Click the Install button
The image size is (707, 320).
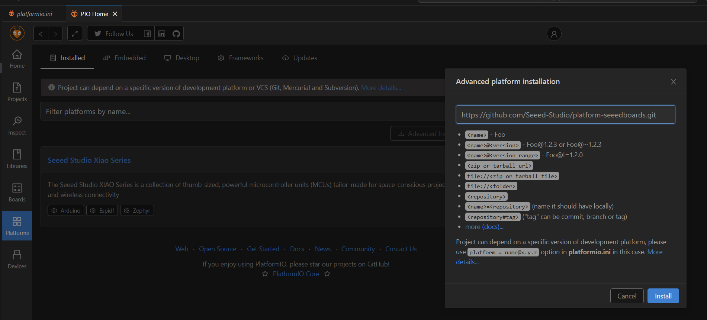click(x=663, y=296)
